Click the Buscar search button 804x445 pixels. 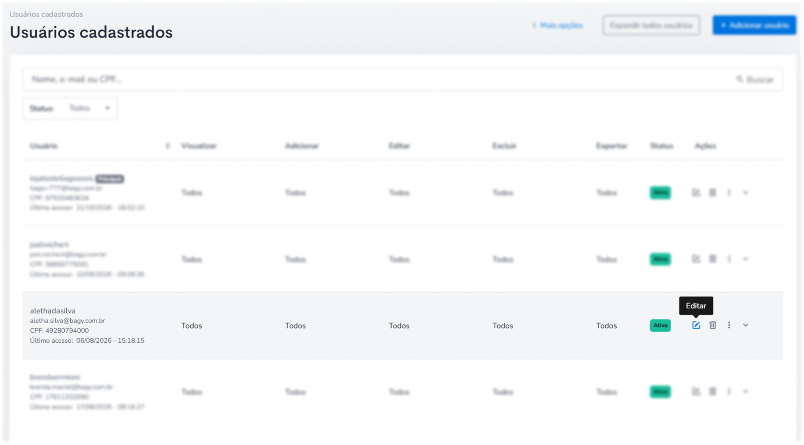(x=755, y=80)
